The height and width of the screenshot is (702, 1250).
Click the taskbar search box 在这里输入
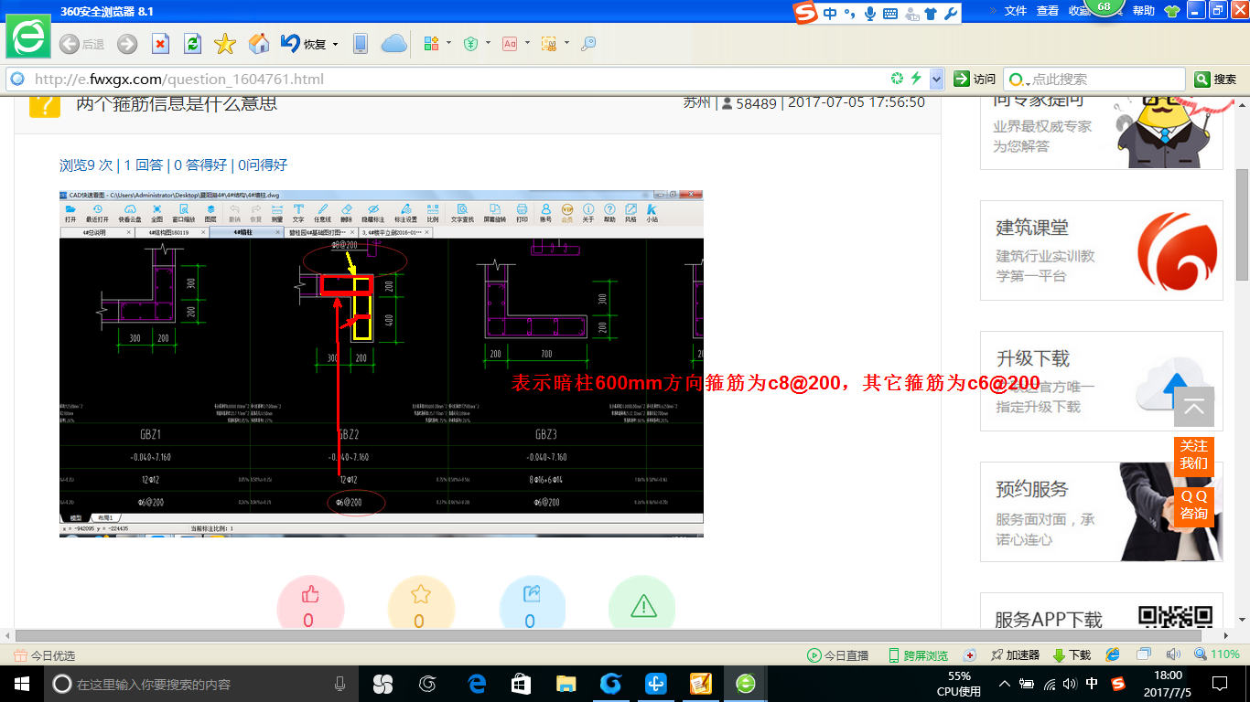(201, 684)
